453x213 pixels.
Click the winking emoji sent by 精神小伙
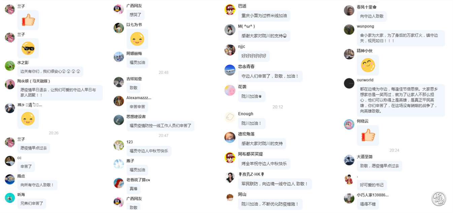click(368, 65)
